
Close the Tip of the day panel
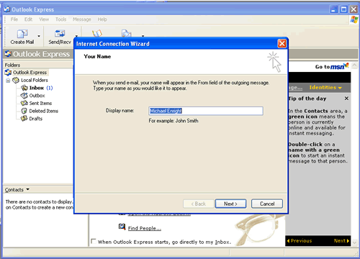point(346,99)
